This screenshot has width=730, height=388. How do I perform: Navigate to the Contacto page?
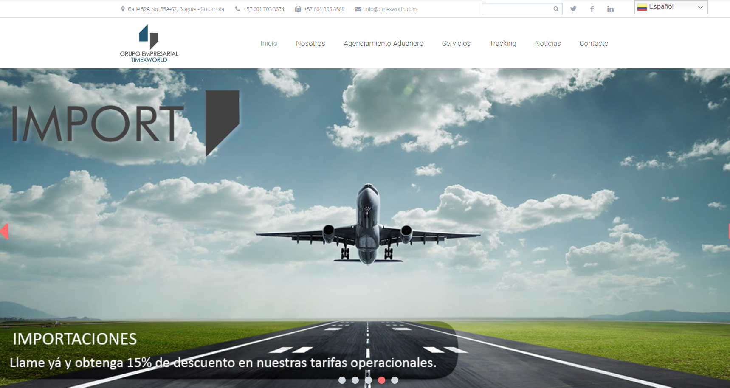(594, 43)
